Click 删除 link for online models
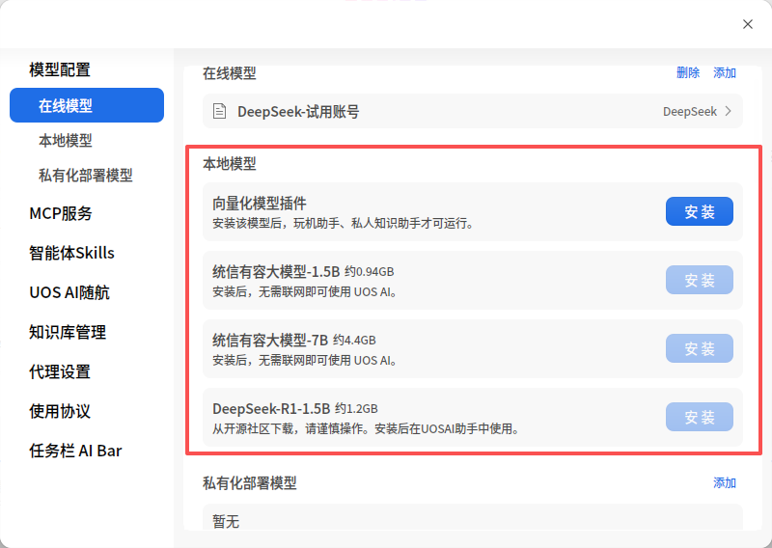Image resolution: width=772 pixels, height=548 pixels. click(x=688, y=73)
